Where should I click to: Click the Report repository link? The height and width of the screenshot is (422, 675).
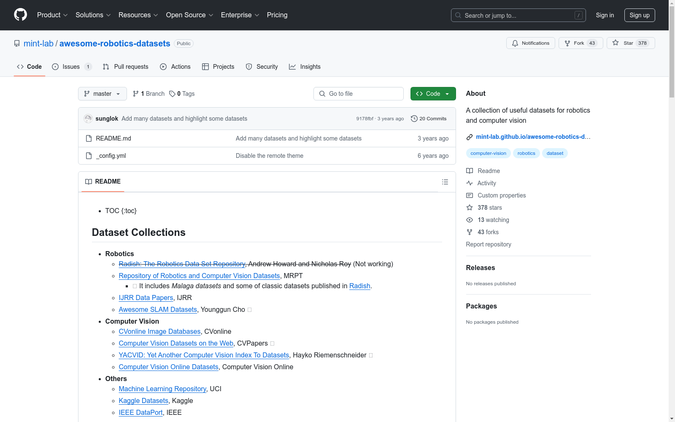pos(489,244)
